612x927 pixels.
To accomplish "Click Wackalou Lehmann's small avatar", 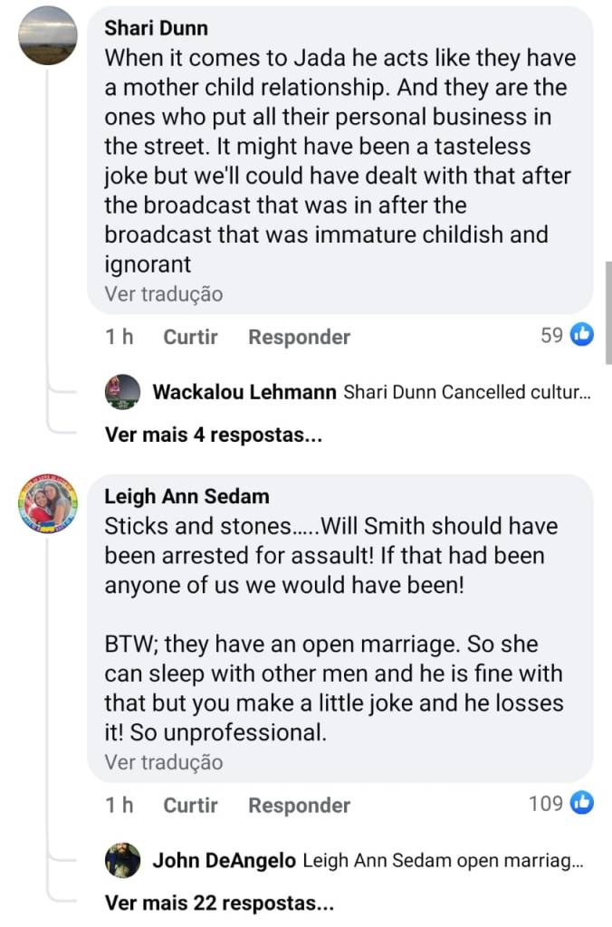I will (123, 392).
